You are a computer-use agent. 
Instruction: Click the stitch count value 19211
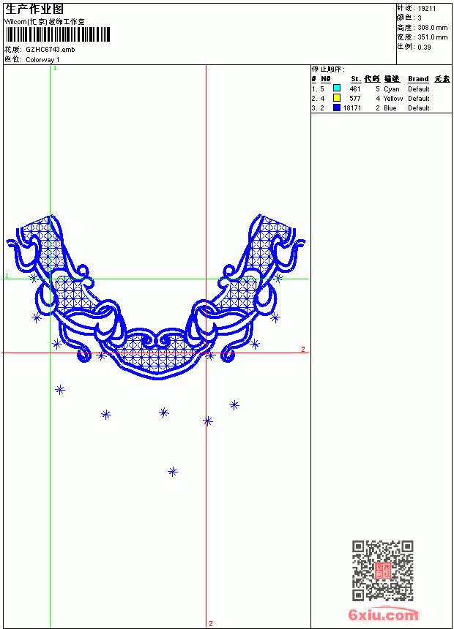[427, 9]
